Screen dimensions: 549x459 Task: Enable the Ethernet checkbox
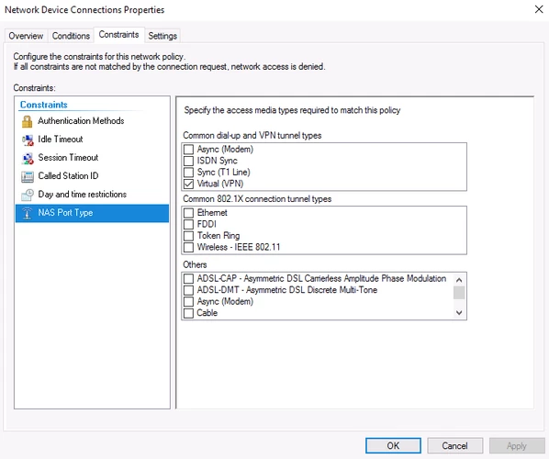pyautogui.click(x=188, y=213)
